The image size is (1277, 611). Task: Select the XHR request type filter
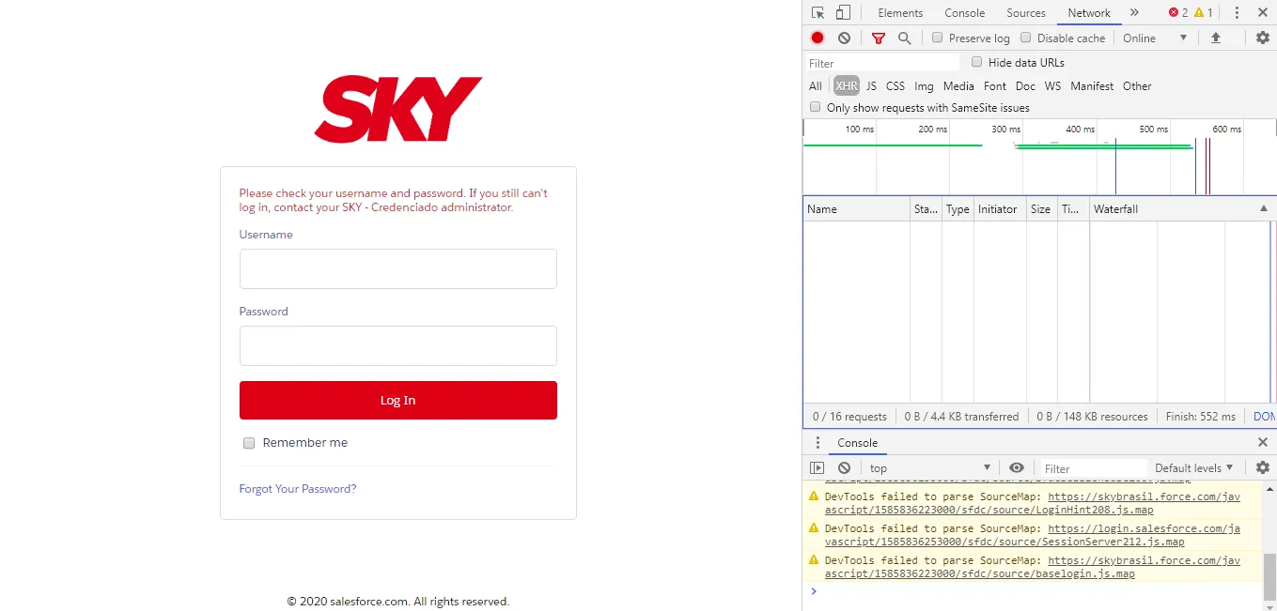(847, 85)
